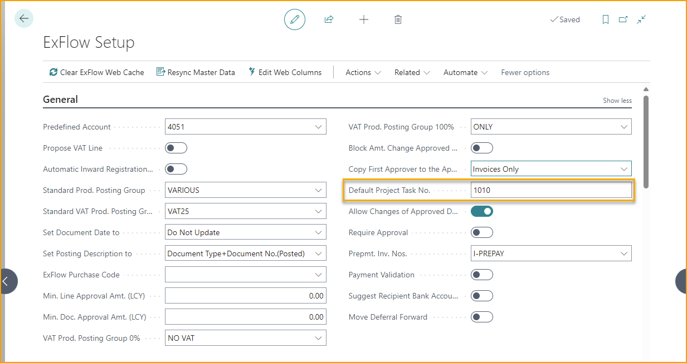Open the Prepmt. Inv. Nos. dropdown
The width and height of the screenshot is (687, 363).
623,253
